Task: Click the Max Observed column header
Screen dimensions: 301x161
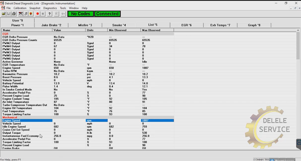Action: point(157,30)
